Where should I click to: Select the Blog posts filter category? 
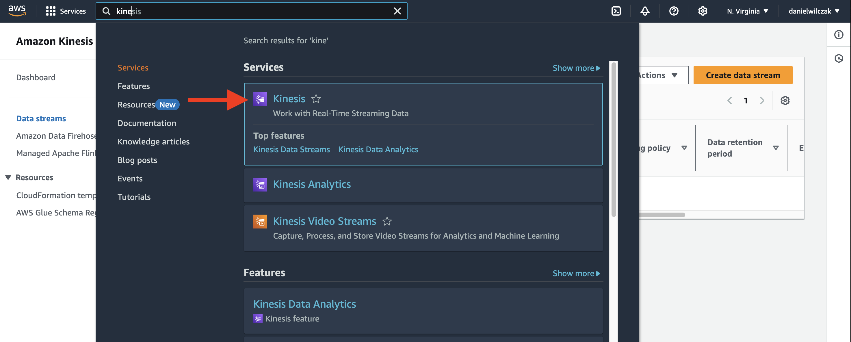pyautogui.click(x=137, y=160)
